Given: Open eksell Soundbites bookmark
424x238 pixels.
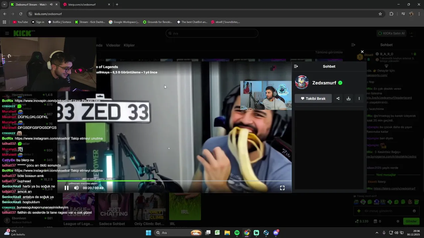Looking at the screenshot, I should [x=225, y=22].
